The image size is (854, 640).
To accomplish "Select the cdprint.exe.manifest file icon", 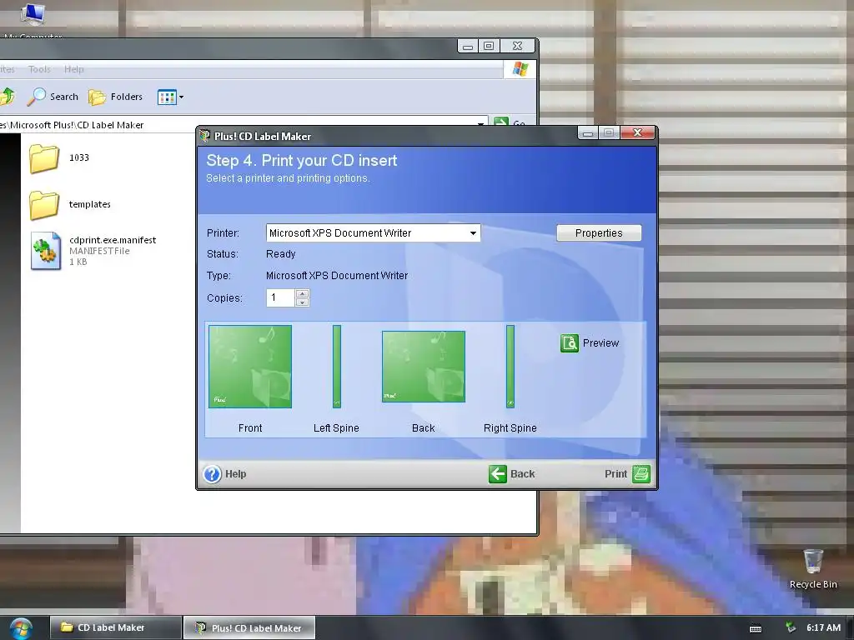I will tap(46, 250).
